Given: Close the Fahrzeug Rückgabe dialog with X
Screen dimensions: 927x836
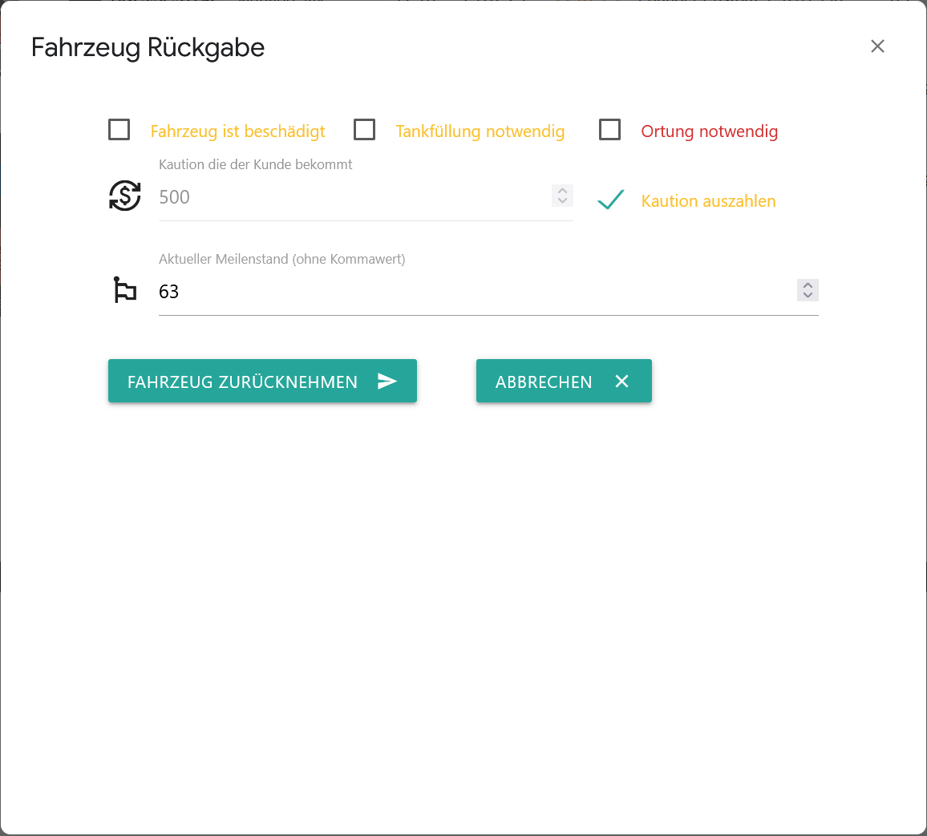Looking at the screenshot, I should click(877, 46).
